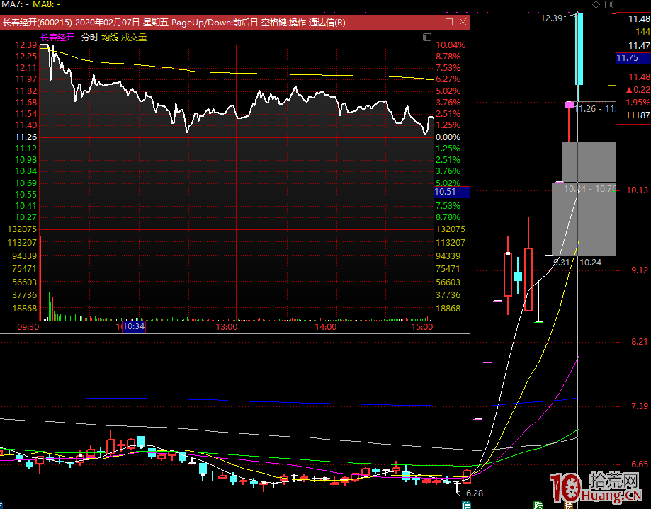Screen dimensions: 651x509
Task: Click the 停 marker at chart bottom
Action: [467, 505]
